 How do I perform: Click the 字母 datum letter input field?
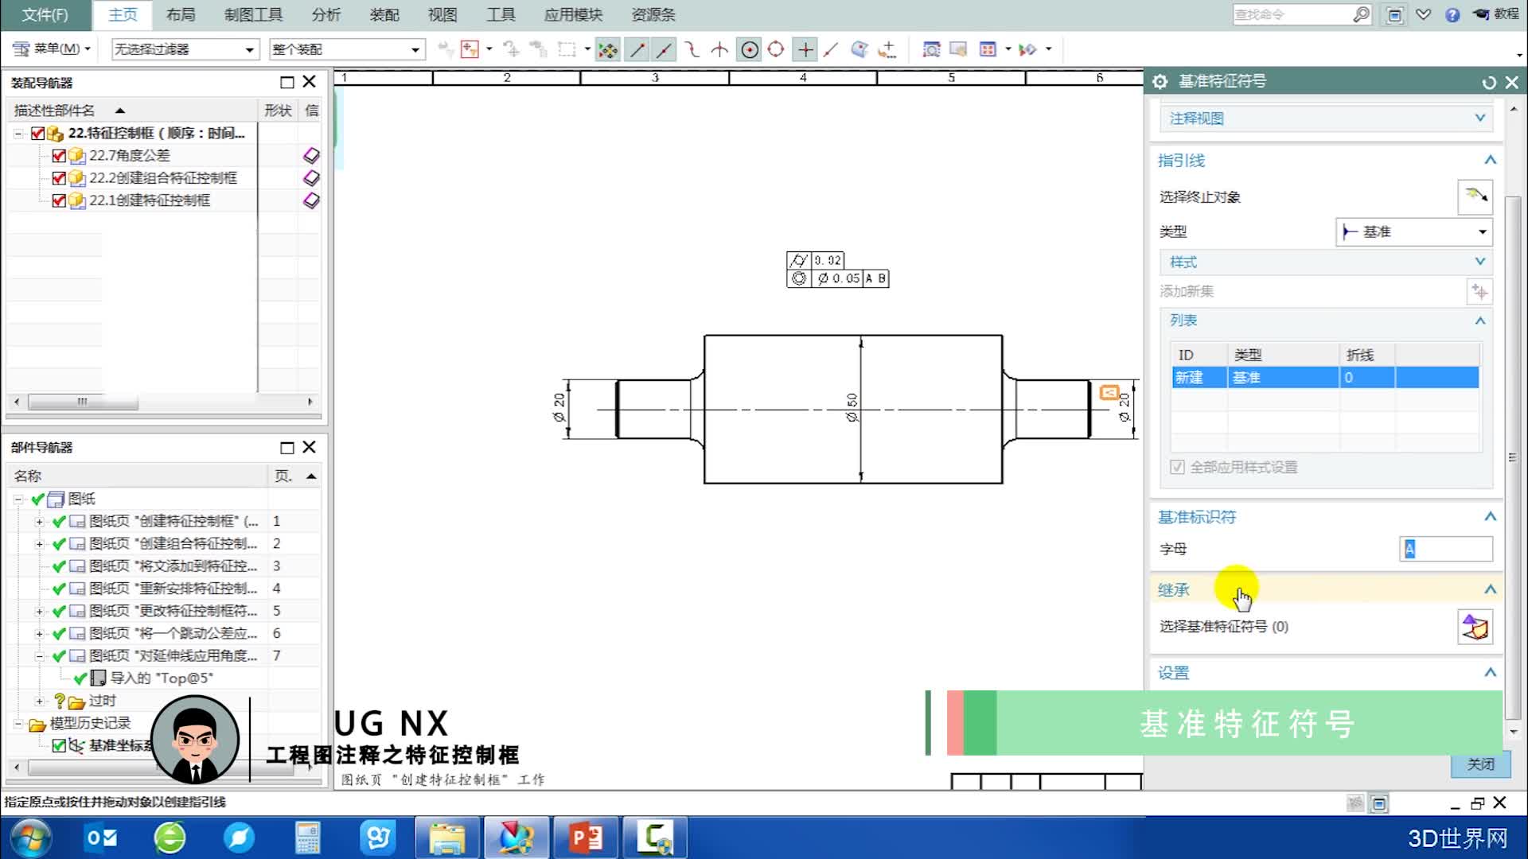pos(1445,549)
